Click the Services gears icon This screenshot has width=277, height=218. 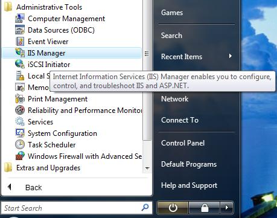(20, 122)
